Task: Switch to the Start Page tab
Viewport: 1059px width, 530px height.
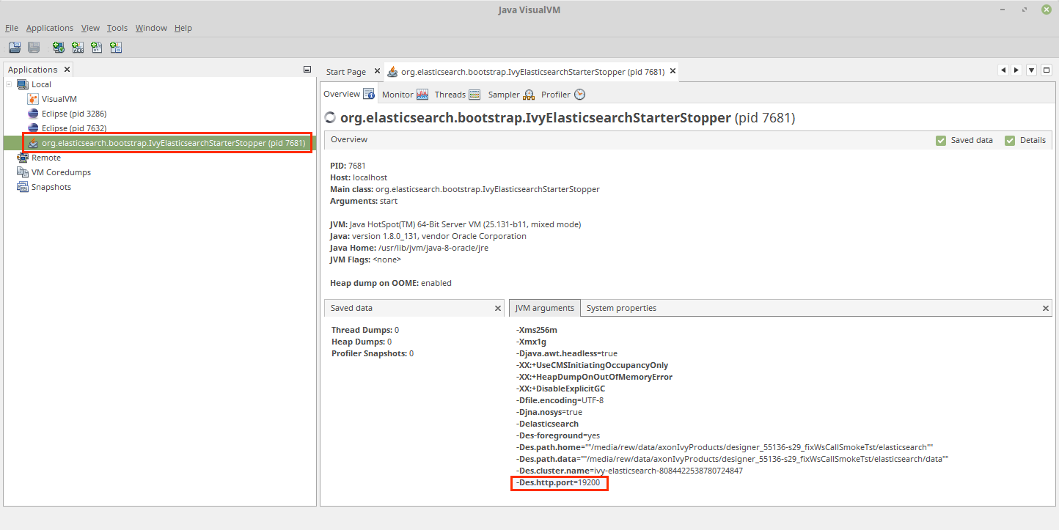Action: point(345,72)
